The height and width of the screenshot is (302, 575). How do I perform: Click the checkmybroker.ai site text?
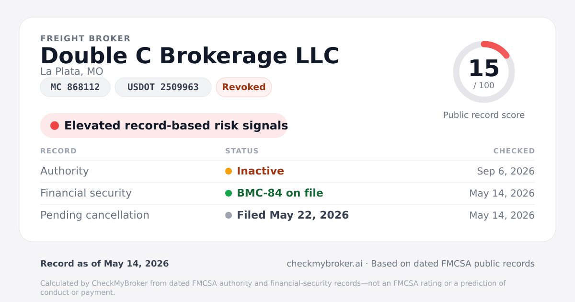[324, 264]
